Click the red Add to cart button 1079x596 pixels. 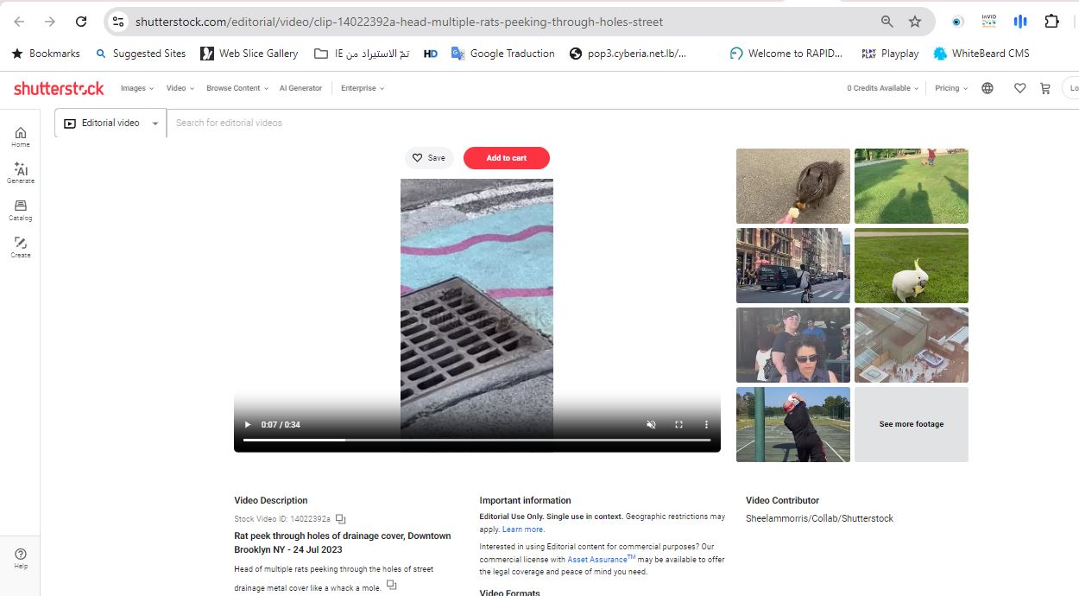(506, 158)
